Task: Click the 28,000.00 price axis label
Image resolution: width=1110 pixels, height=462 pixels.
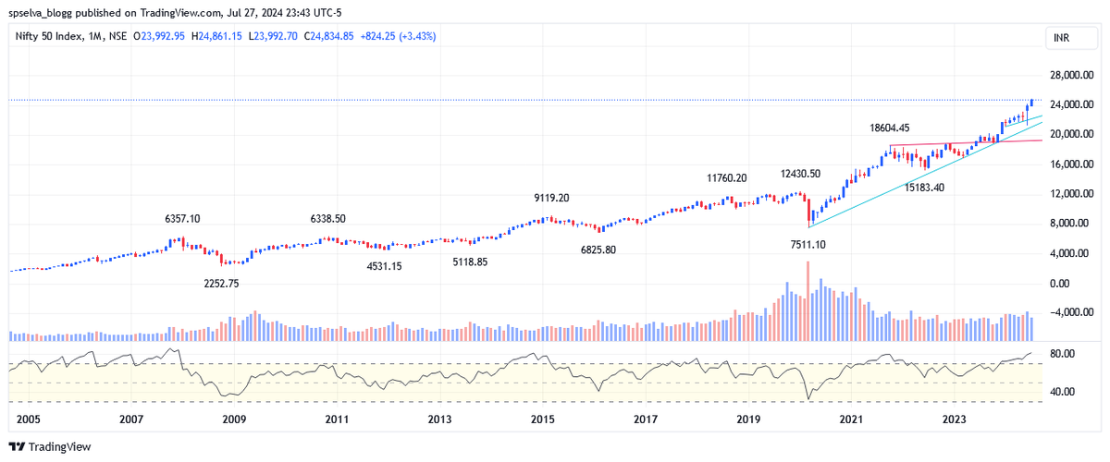Action: pos(1070,75)
